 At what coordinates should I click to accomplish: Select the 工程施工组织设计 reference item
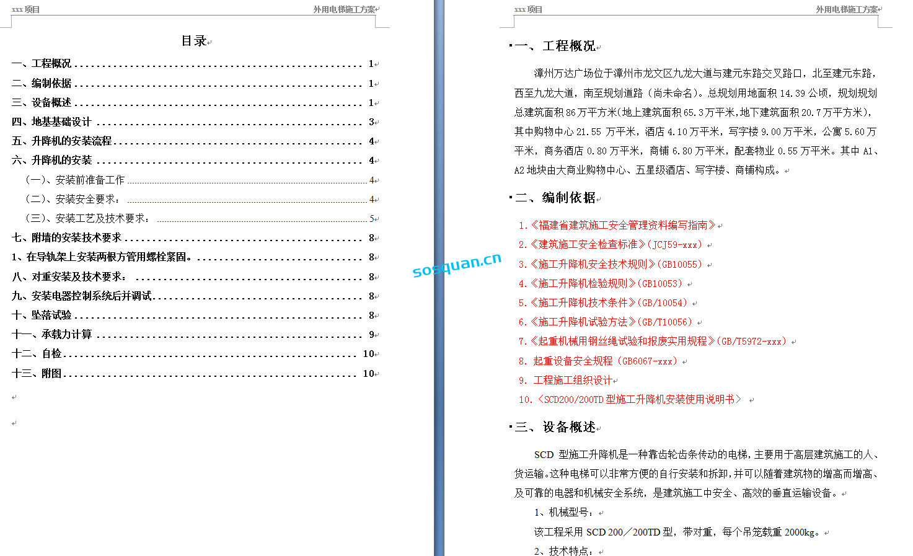[572, 380]
